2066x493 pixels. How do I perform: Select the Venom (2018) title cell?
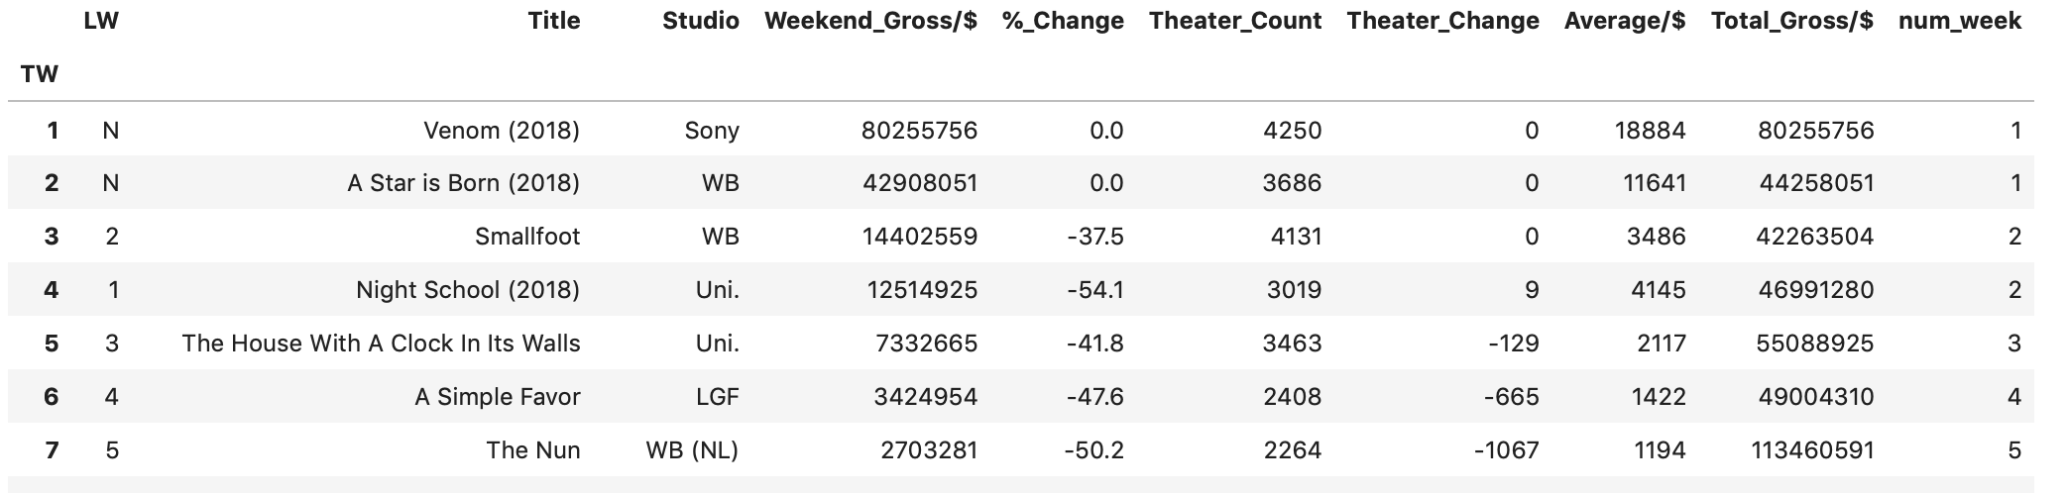(x=501, y=131)
